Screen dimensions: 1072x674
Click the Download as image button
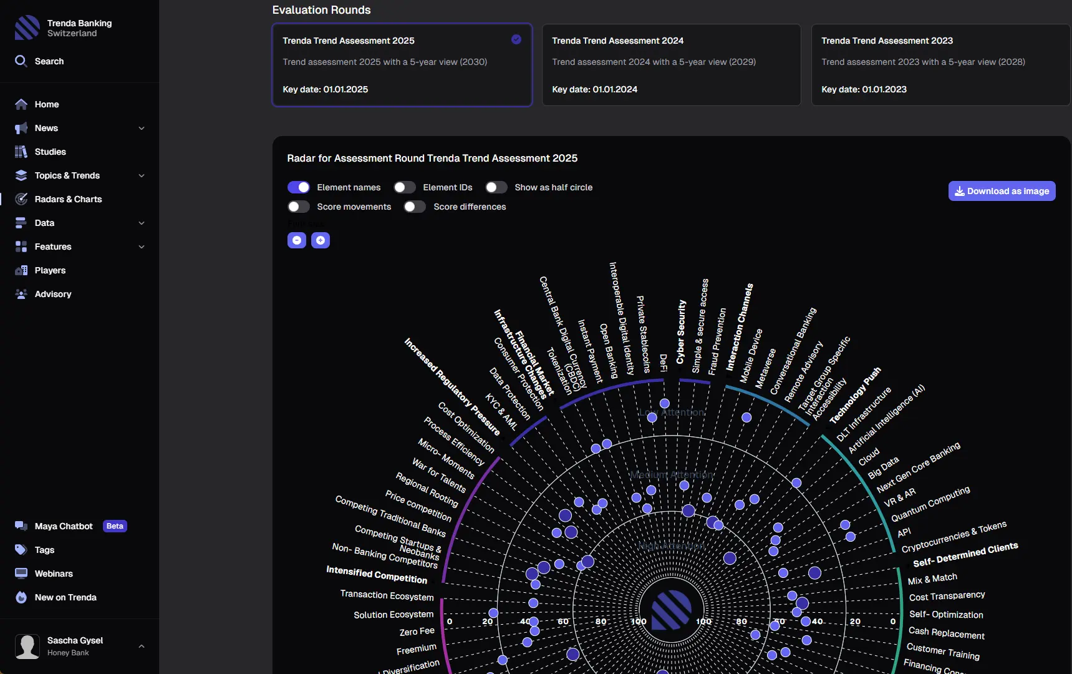coord(1002,191)
